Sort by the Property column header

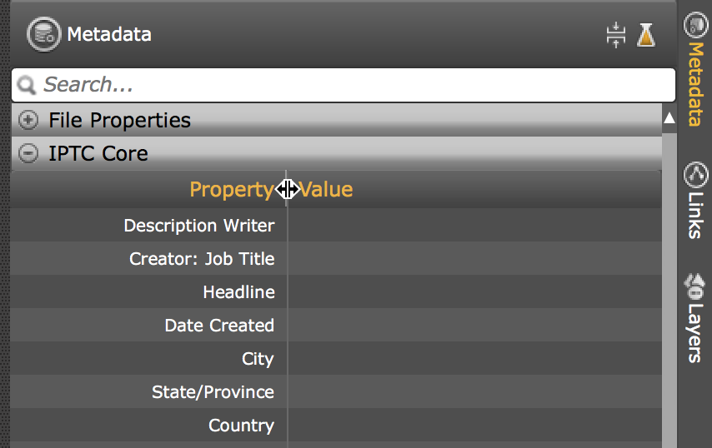click(x=231, y=190)
